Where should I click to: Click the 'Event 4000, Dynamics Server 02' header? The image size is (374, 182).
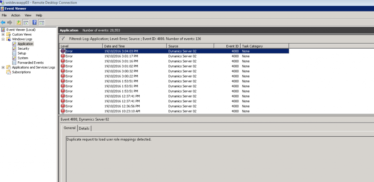coord(85,119)
